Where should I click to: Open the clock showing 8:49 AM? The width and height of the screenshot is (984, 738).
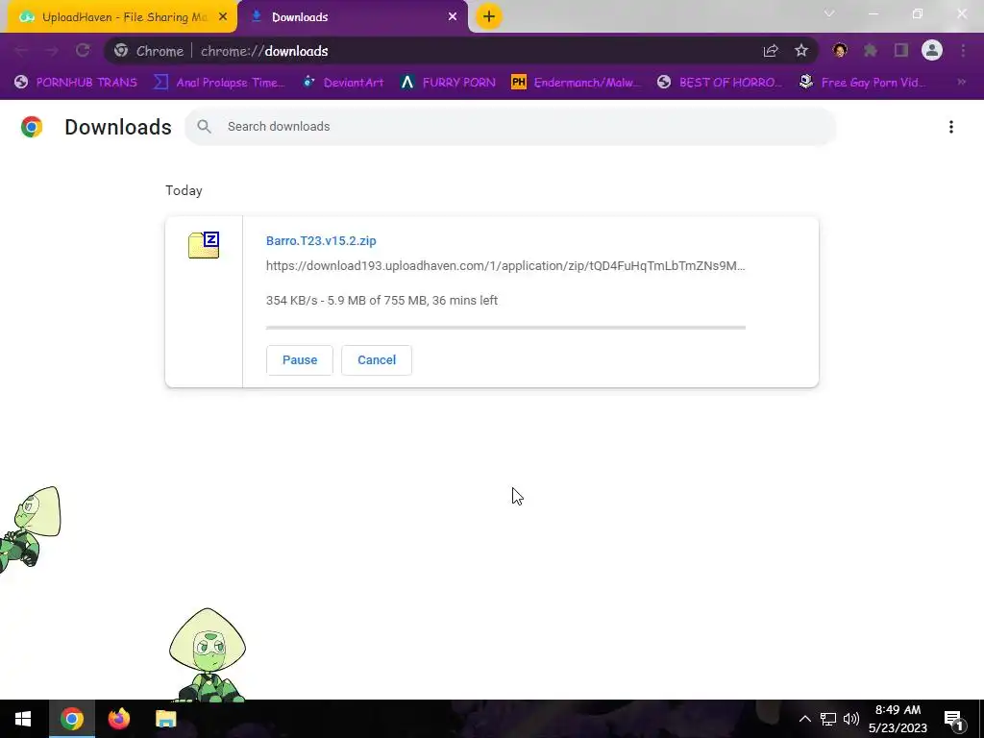pos(898,719)
